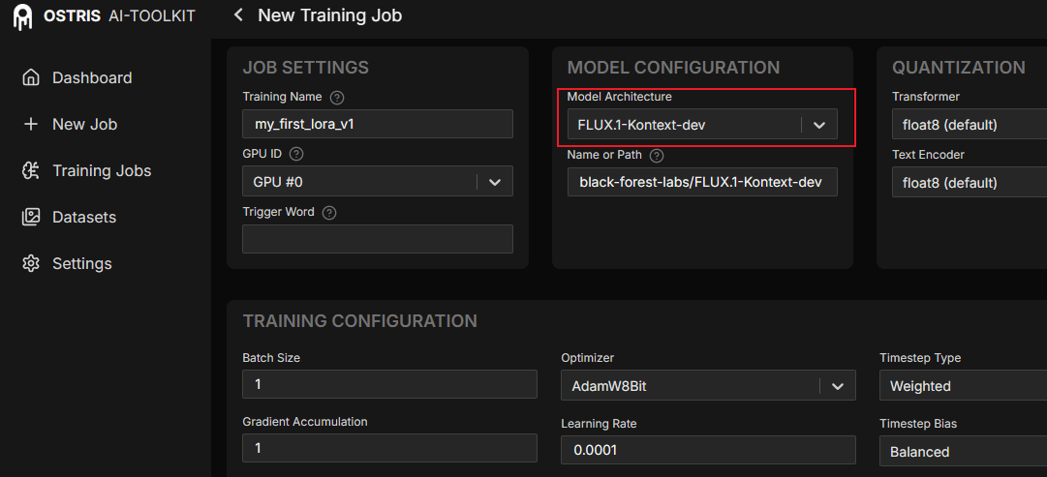Click the Datasets images icon
Screen dimensions: 1047x477
click(31, 218)
